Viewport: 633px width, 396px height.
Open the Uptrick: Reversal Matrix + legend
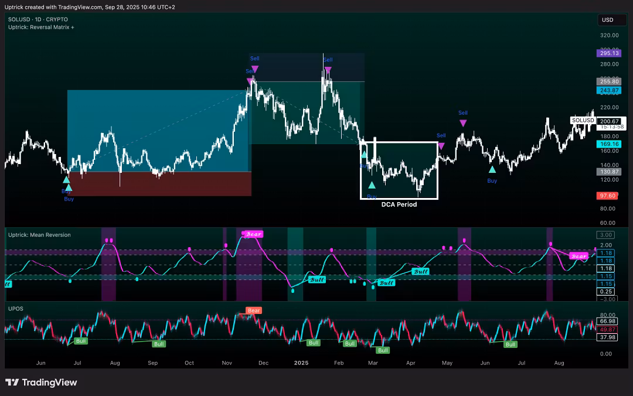click(x=41, y=28)
